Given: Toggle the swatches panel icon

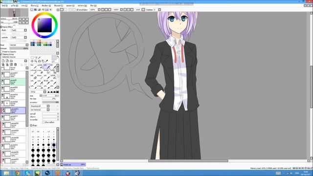Looking at the screenshot, I should click(x=47, y=10).
